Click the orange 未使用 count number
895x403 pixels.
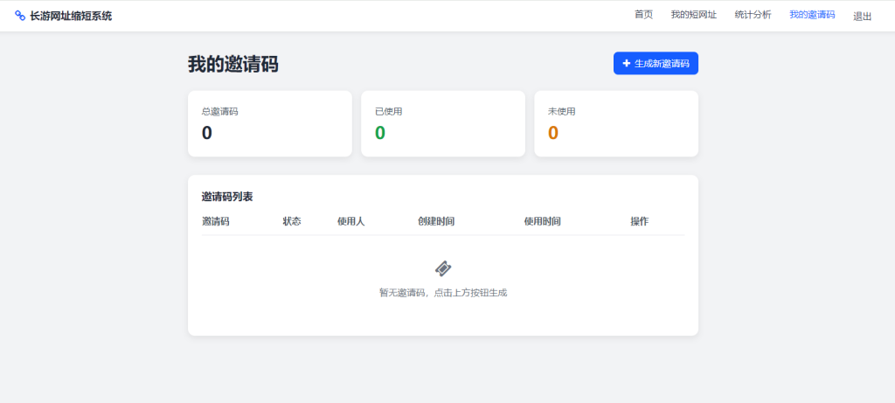tap(553, 133)
